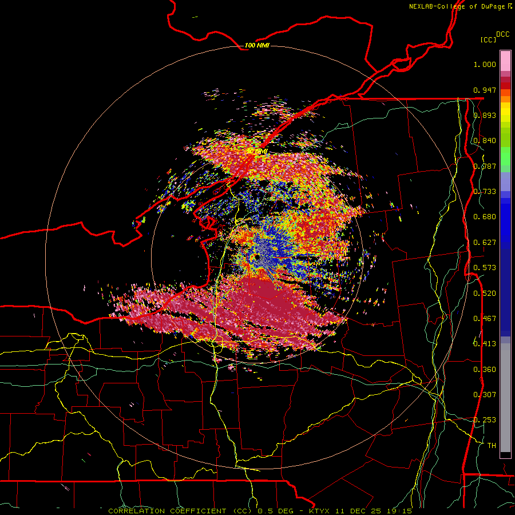Click the [CC] units label above the scale

tap(489, 39)
